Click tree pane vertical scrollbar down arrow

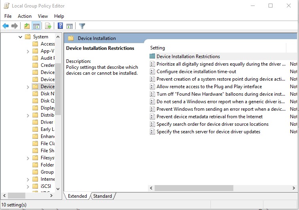coord(58,189)
